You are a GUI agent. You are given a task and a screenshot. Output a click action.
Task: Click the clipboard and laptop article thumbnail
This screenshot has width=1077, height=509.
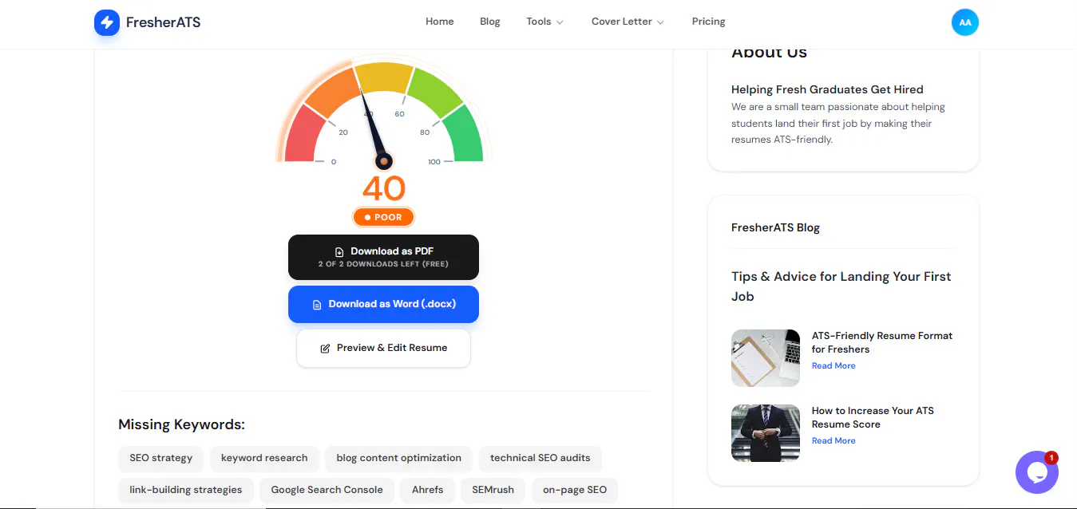pos(766,358)
